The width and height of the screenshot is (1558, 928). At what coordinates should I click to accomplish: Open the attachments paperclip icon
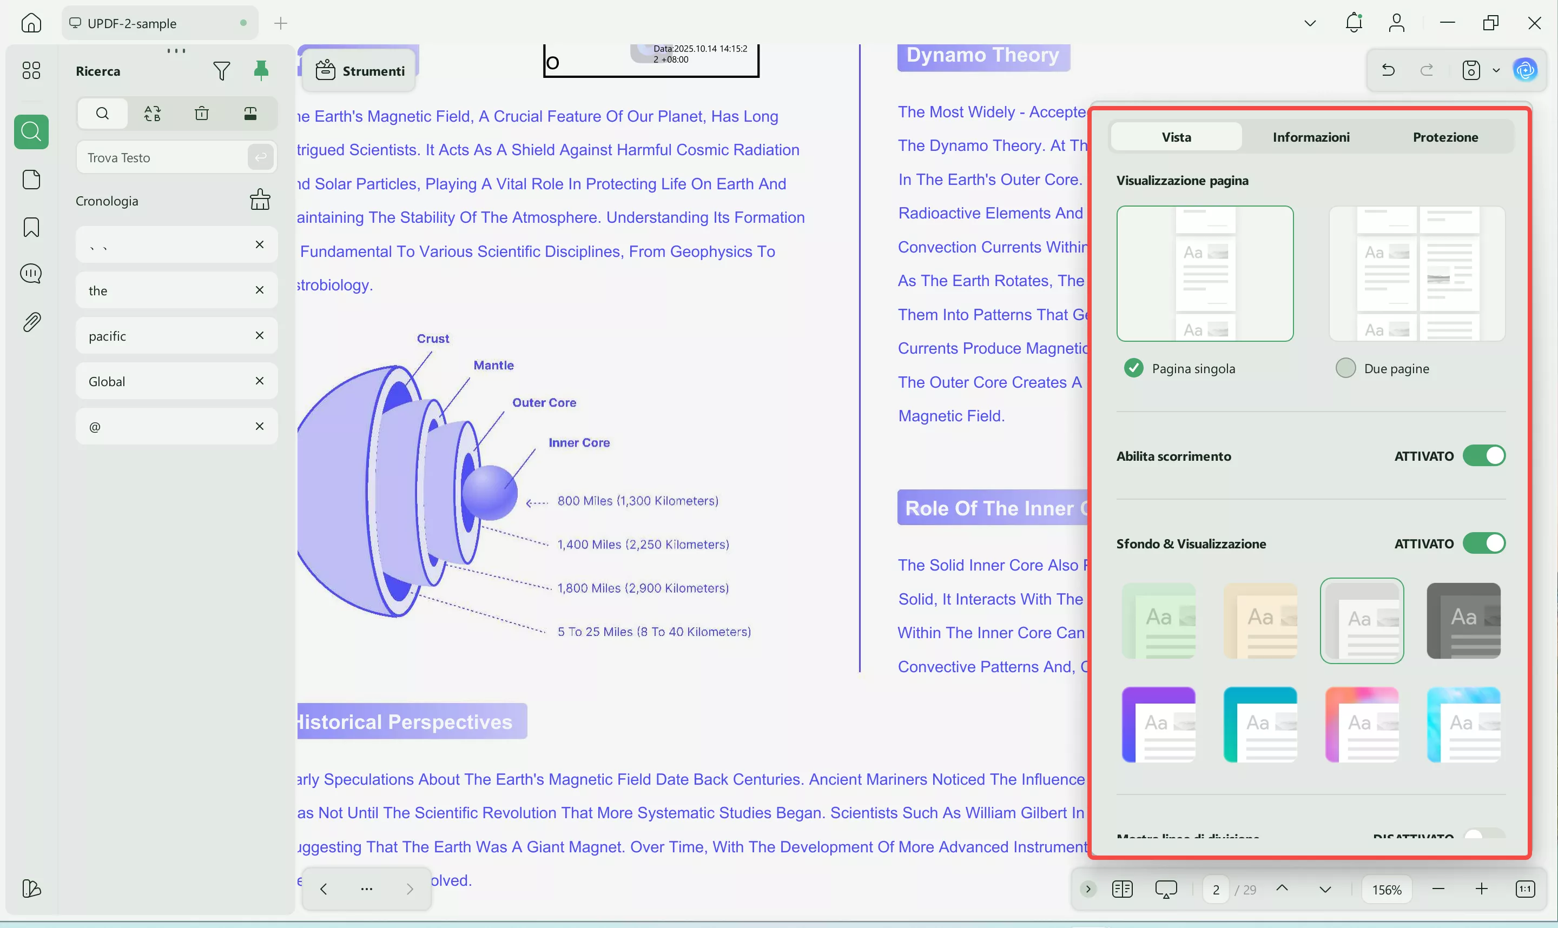coord(31,322)
